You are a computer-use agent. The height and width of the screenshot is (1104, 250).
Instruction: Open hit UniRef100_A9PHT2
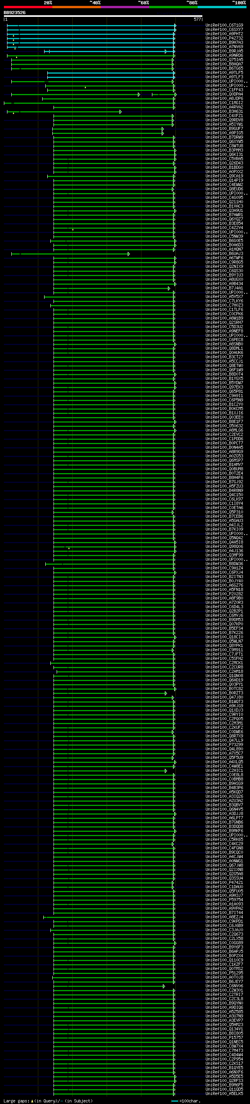click(x=224, y=34)
